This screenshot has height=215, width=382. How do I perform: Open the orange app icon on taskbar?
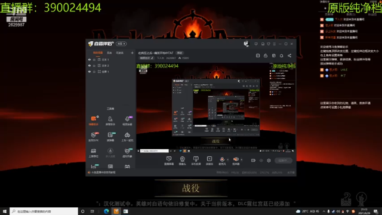click(x=116, y=211)
